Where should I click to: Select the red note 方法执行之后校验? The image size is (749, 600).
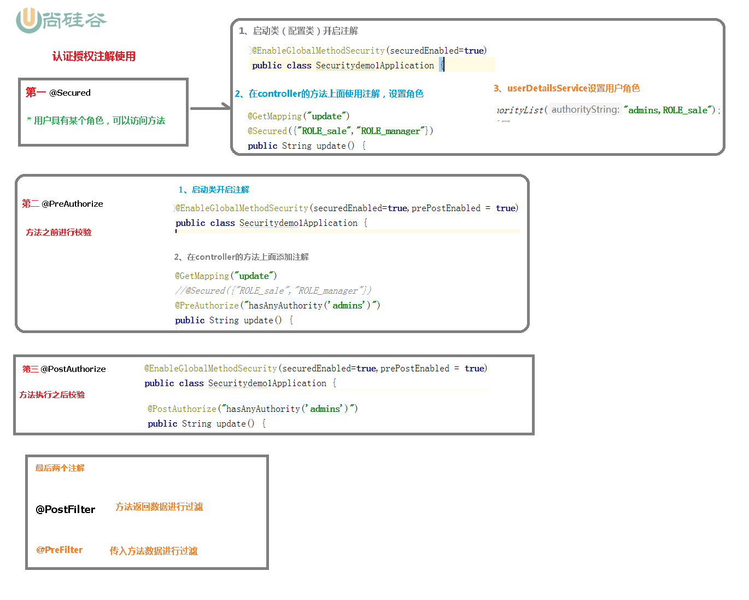(52, 395)
